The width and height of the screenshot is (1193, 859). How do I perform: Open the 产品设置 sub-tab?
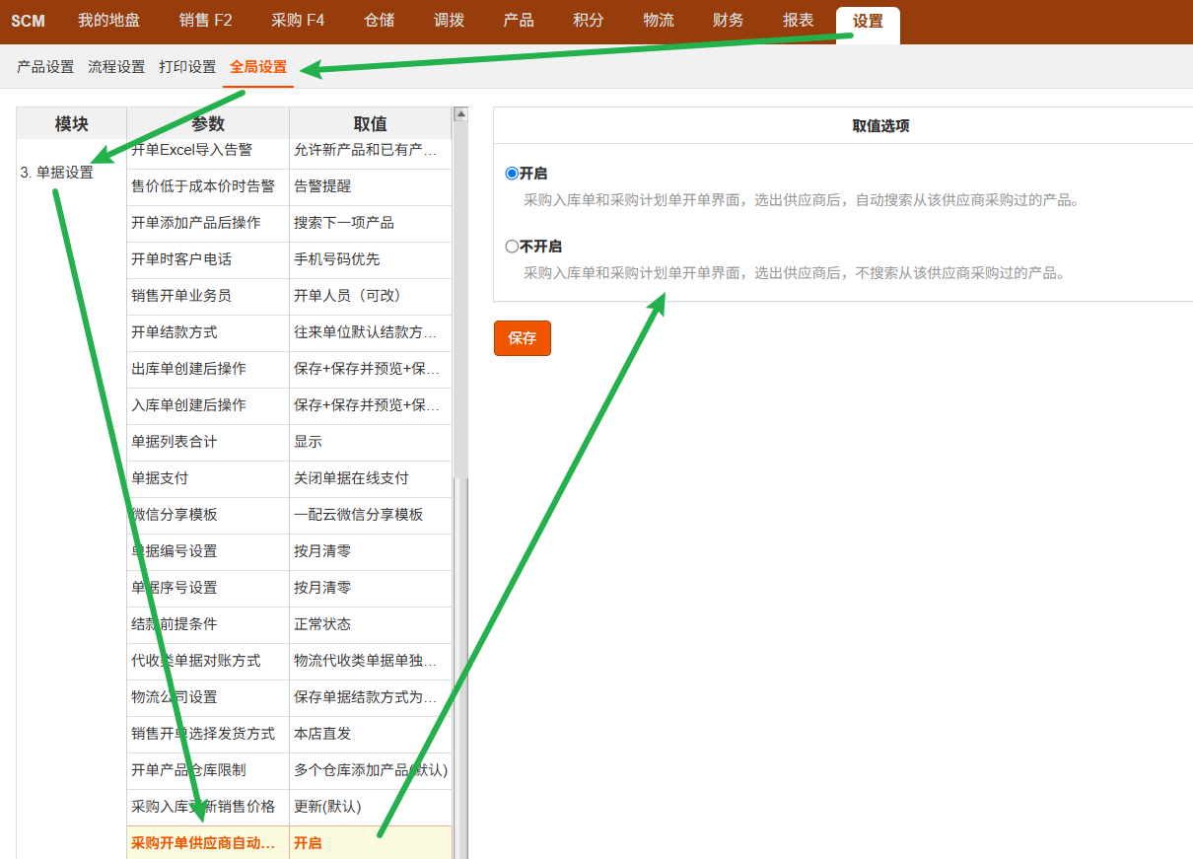[45, 67]
